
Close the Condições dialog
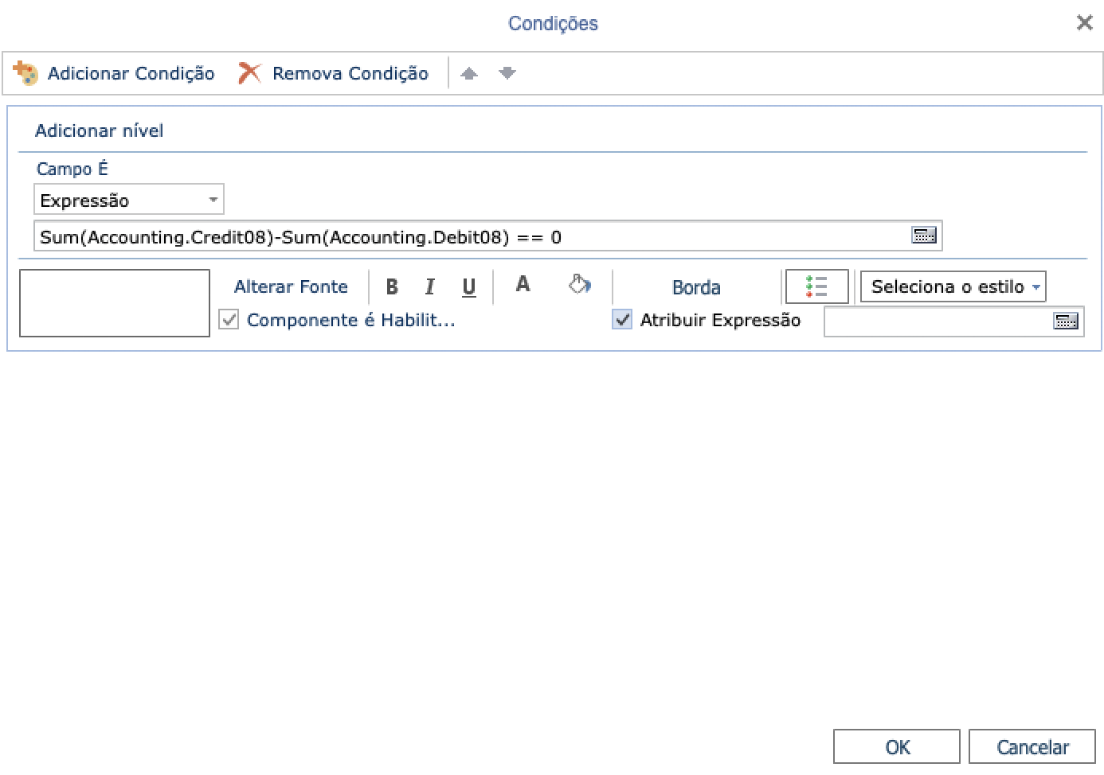coord(1084,22)
